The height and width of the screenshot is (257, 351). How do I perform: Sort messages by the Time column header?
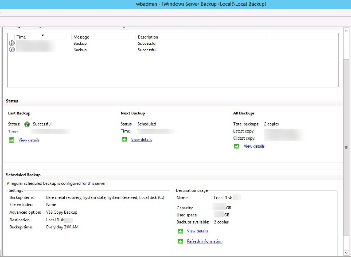[x=43, y=37]
